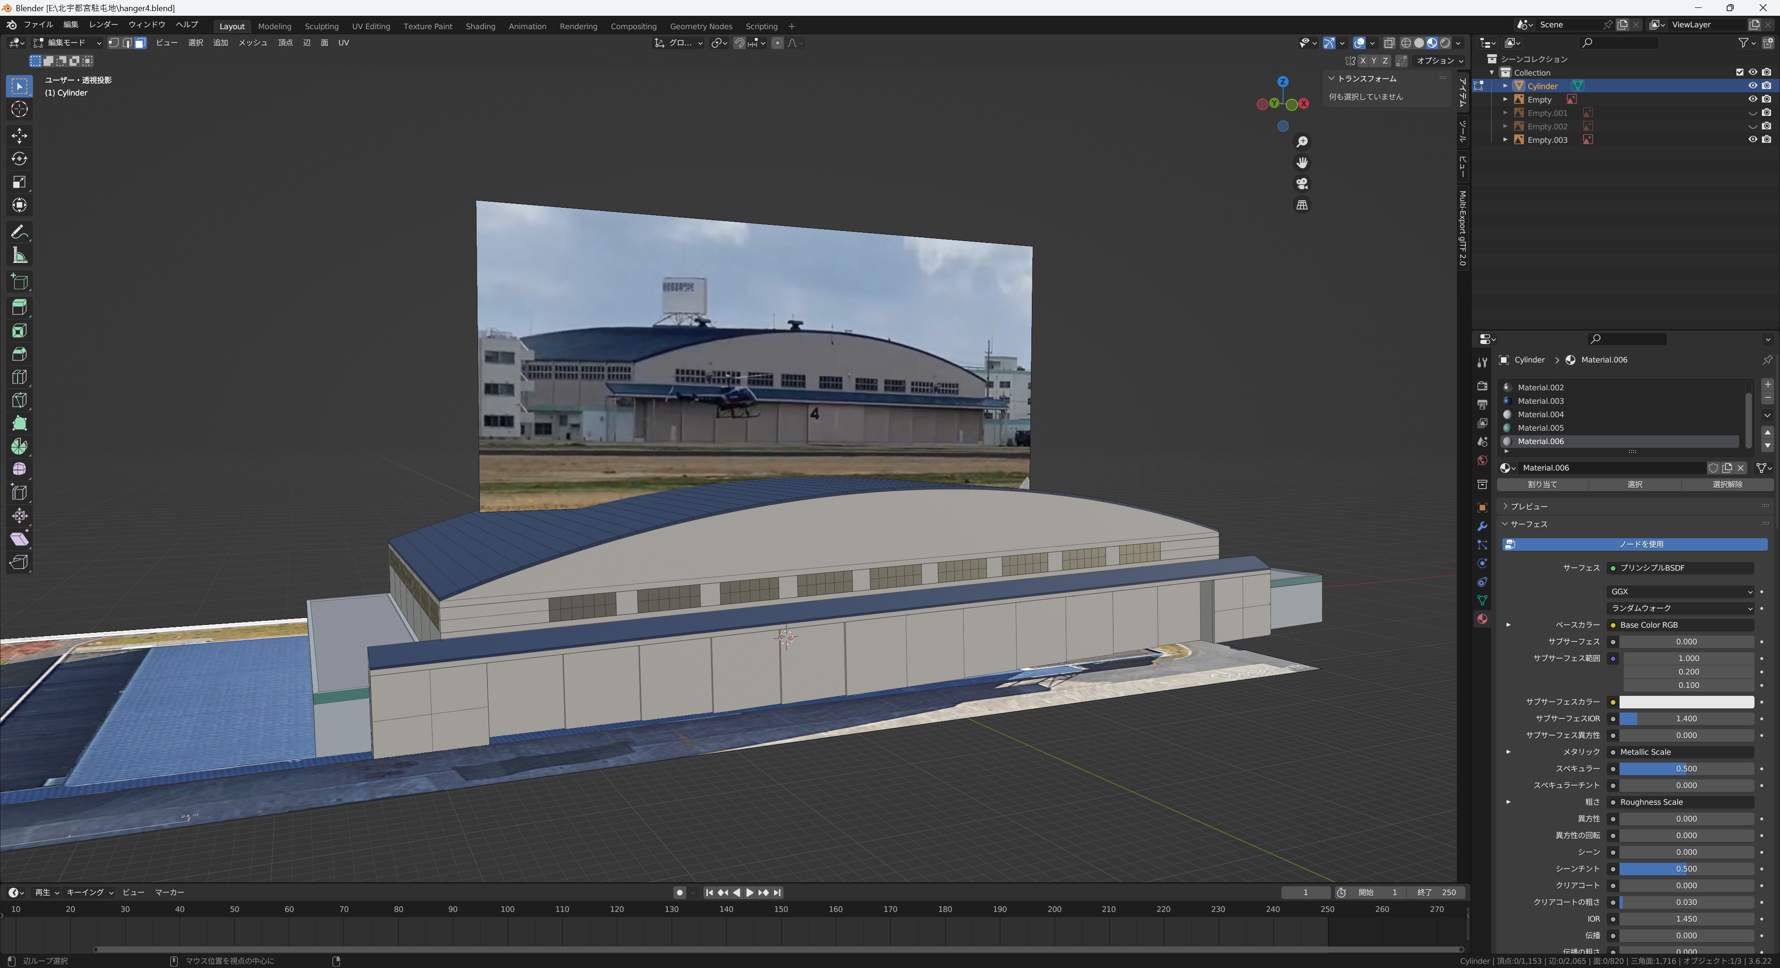Choose the Extrude Region tool

click(x=19, y=307)
